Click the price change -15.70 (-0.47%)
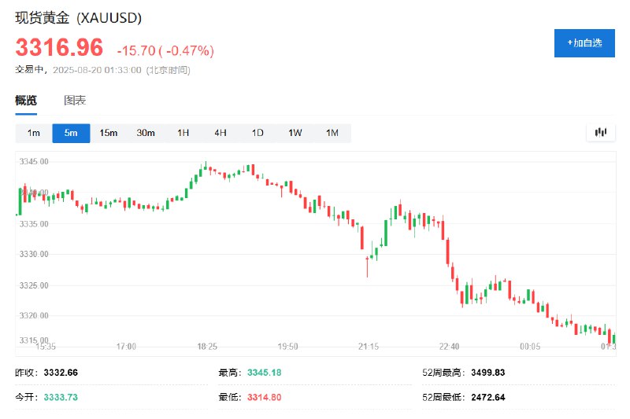Screen dimensions: 630x419 (x=165, y=51)
